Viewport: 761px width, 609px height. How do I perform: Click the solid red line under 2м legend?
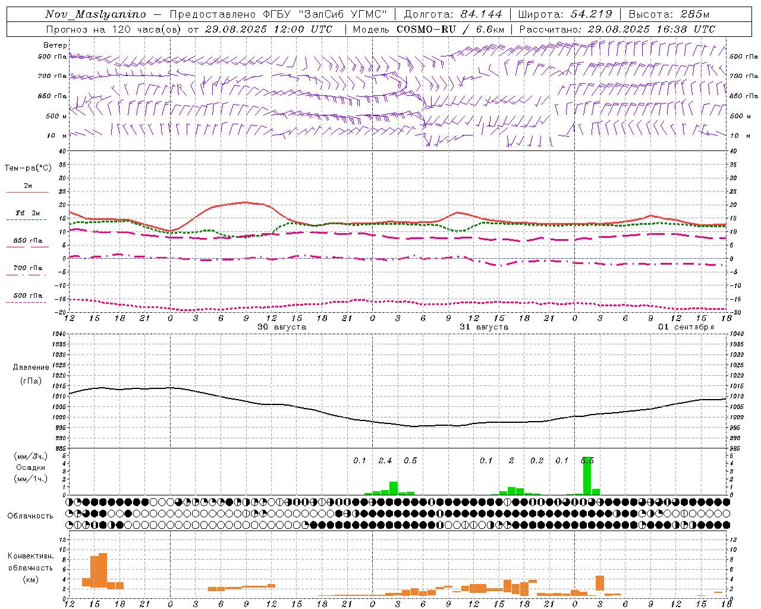[27, 192]
